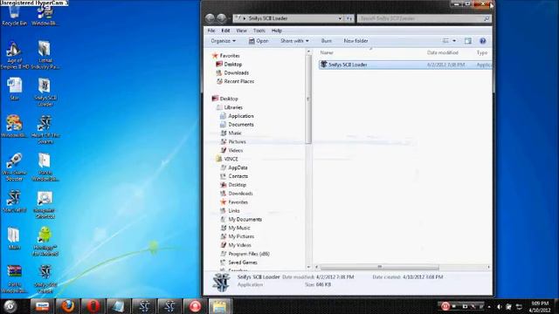Click the Forward arrow in Explorer
The width and height of the screenshot is (559, 314).
point(221,18)
